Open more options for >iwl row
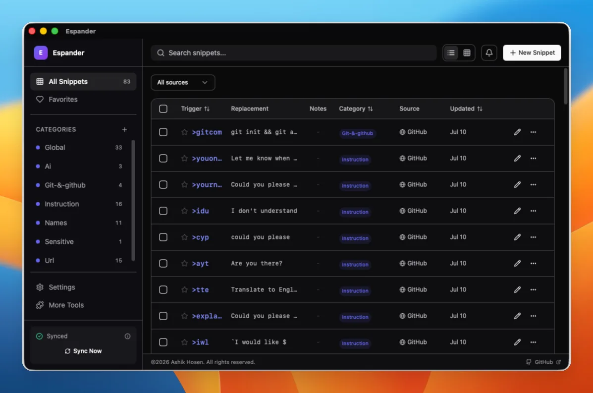Image resolution: width=593 pixels, height=393 pixels. click(x=533, y=342)
